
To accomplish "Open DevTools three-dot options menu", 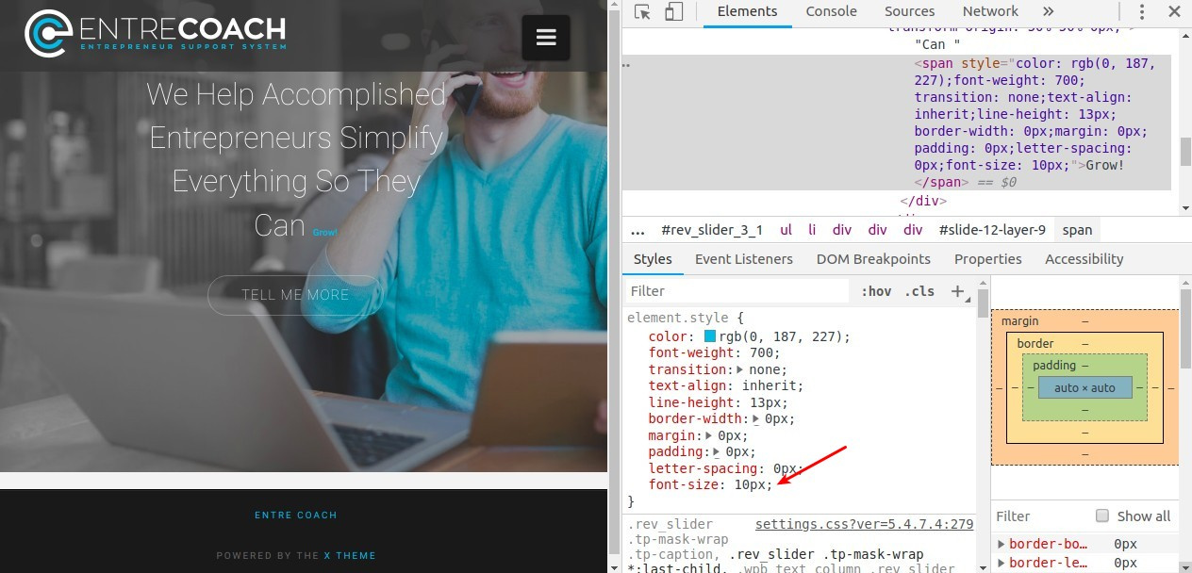I will click(x=1142, y=12).
